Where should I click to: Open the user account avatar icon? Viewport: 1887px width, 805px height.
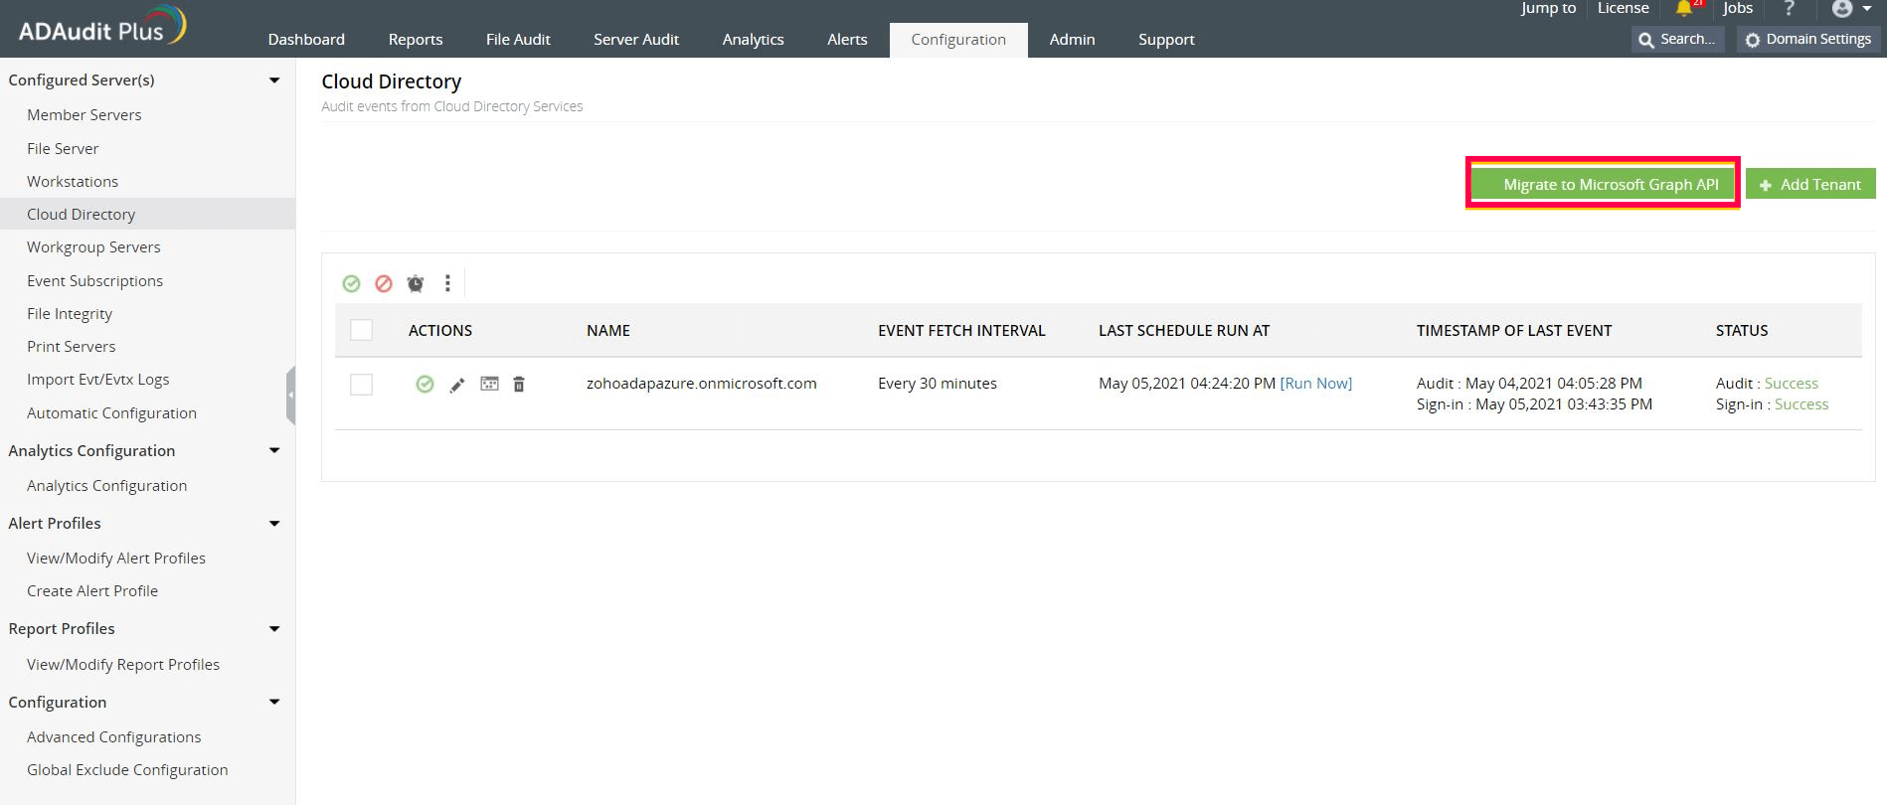(x=1842, y=9)
